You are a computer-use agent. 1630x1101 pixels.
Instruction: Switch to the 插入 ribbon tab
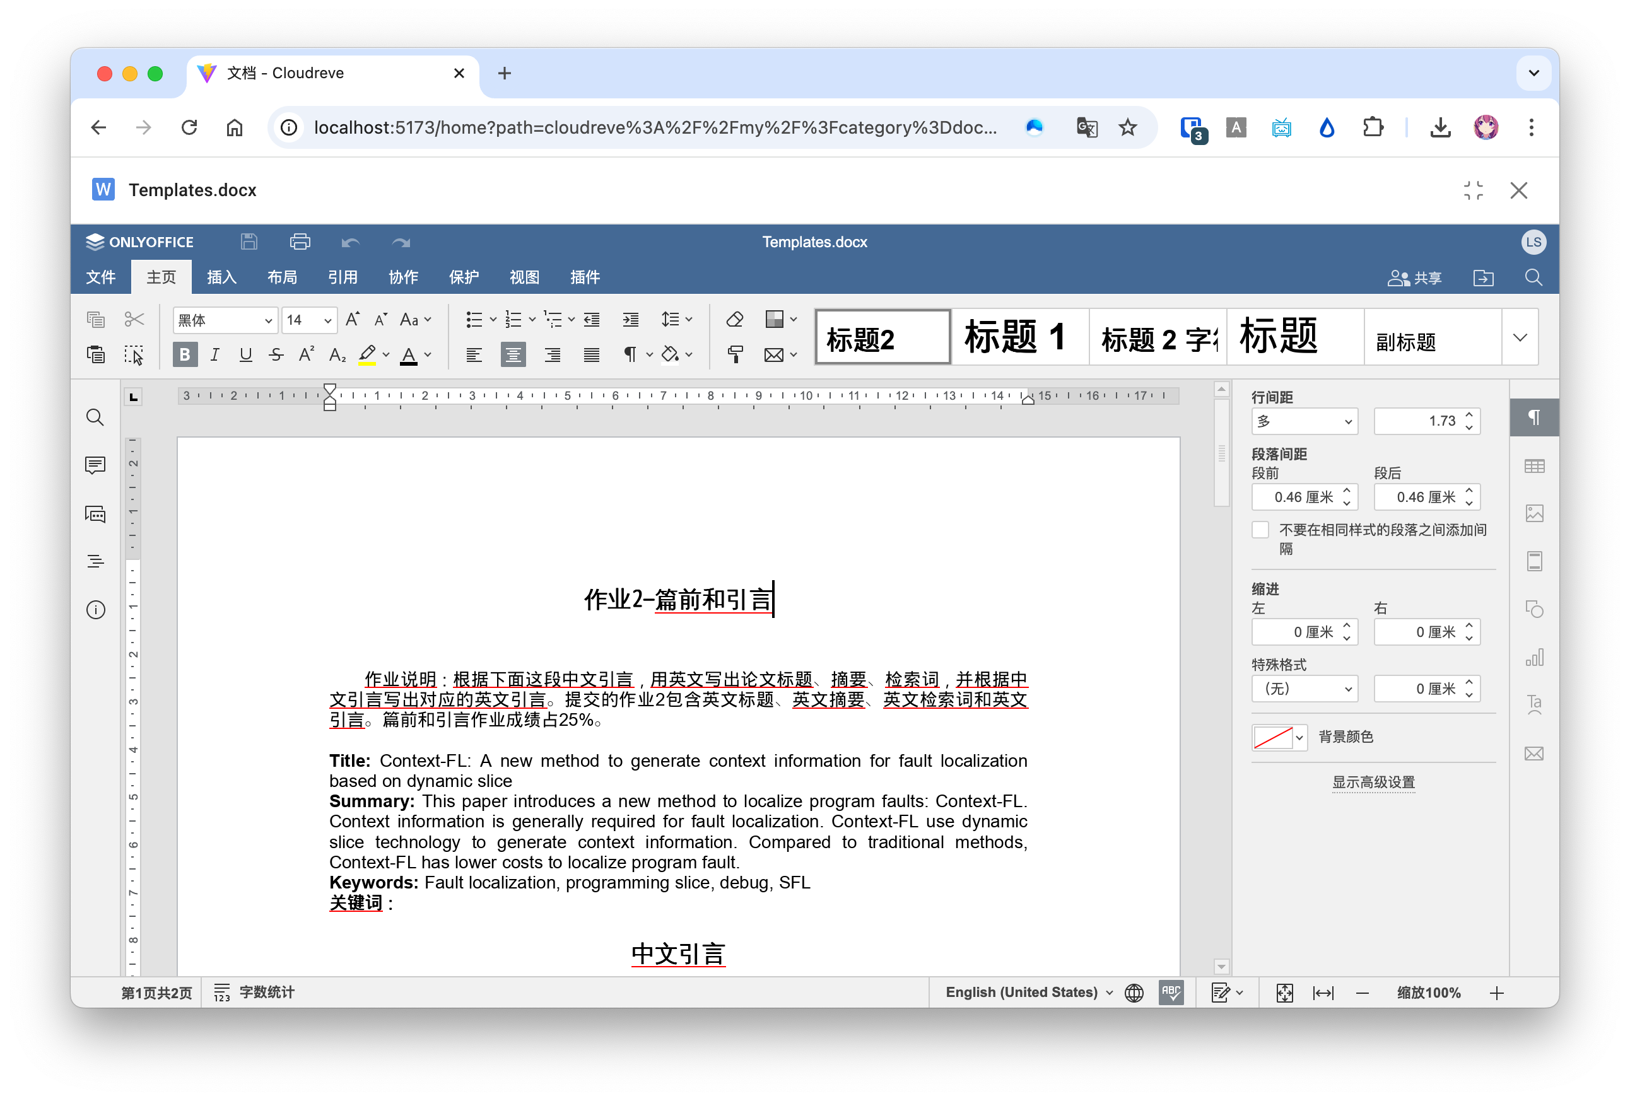point(221,276)
